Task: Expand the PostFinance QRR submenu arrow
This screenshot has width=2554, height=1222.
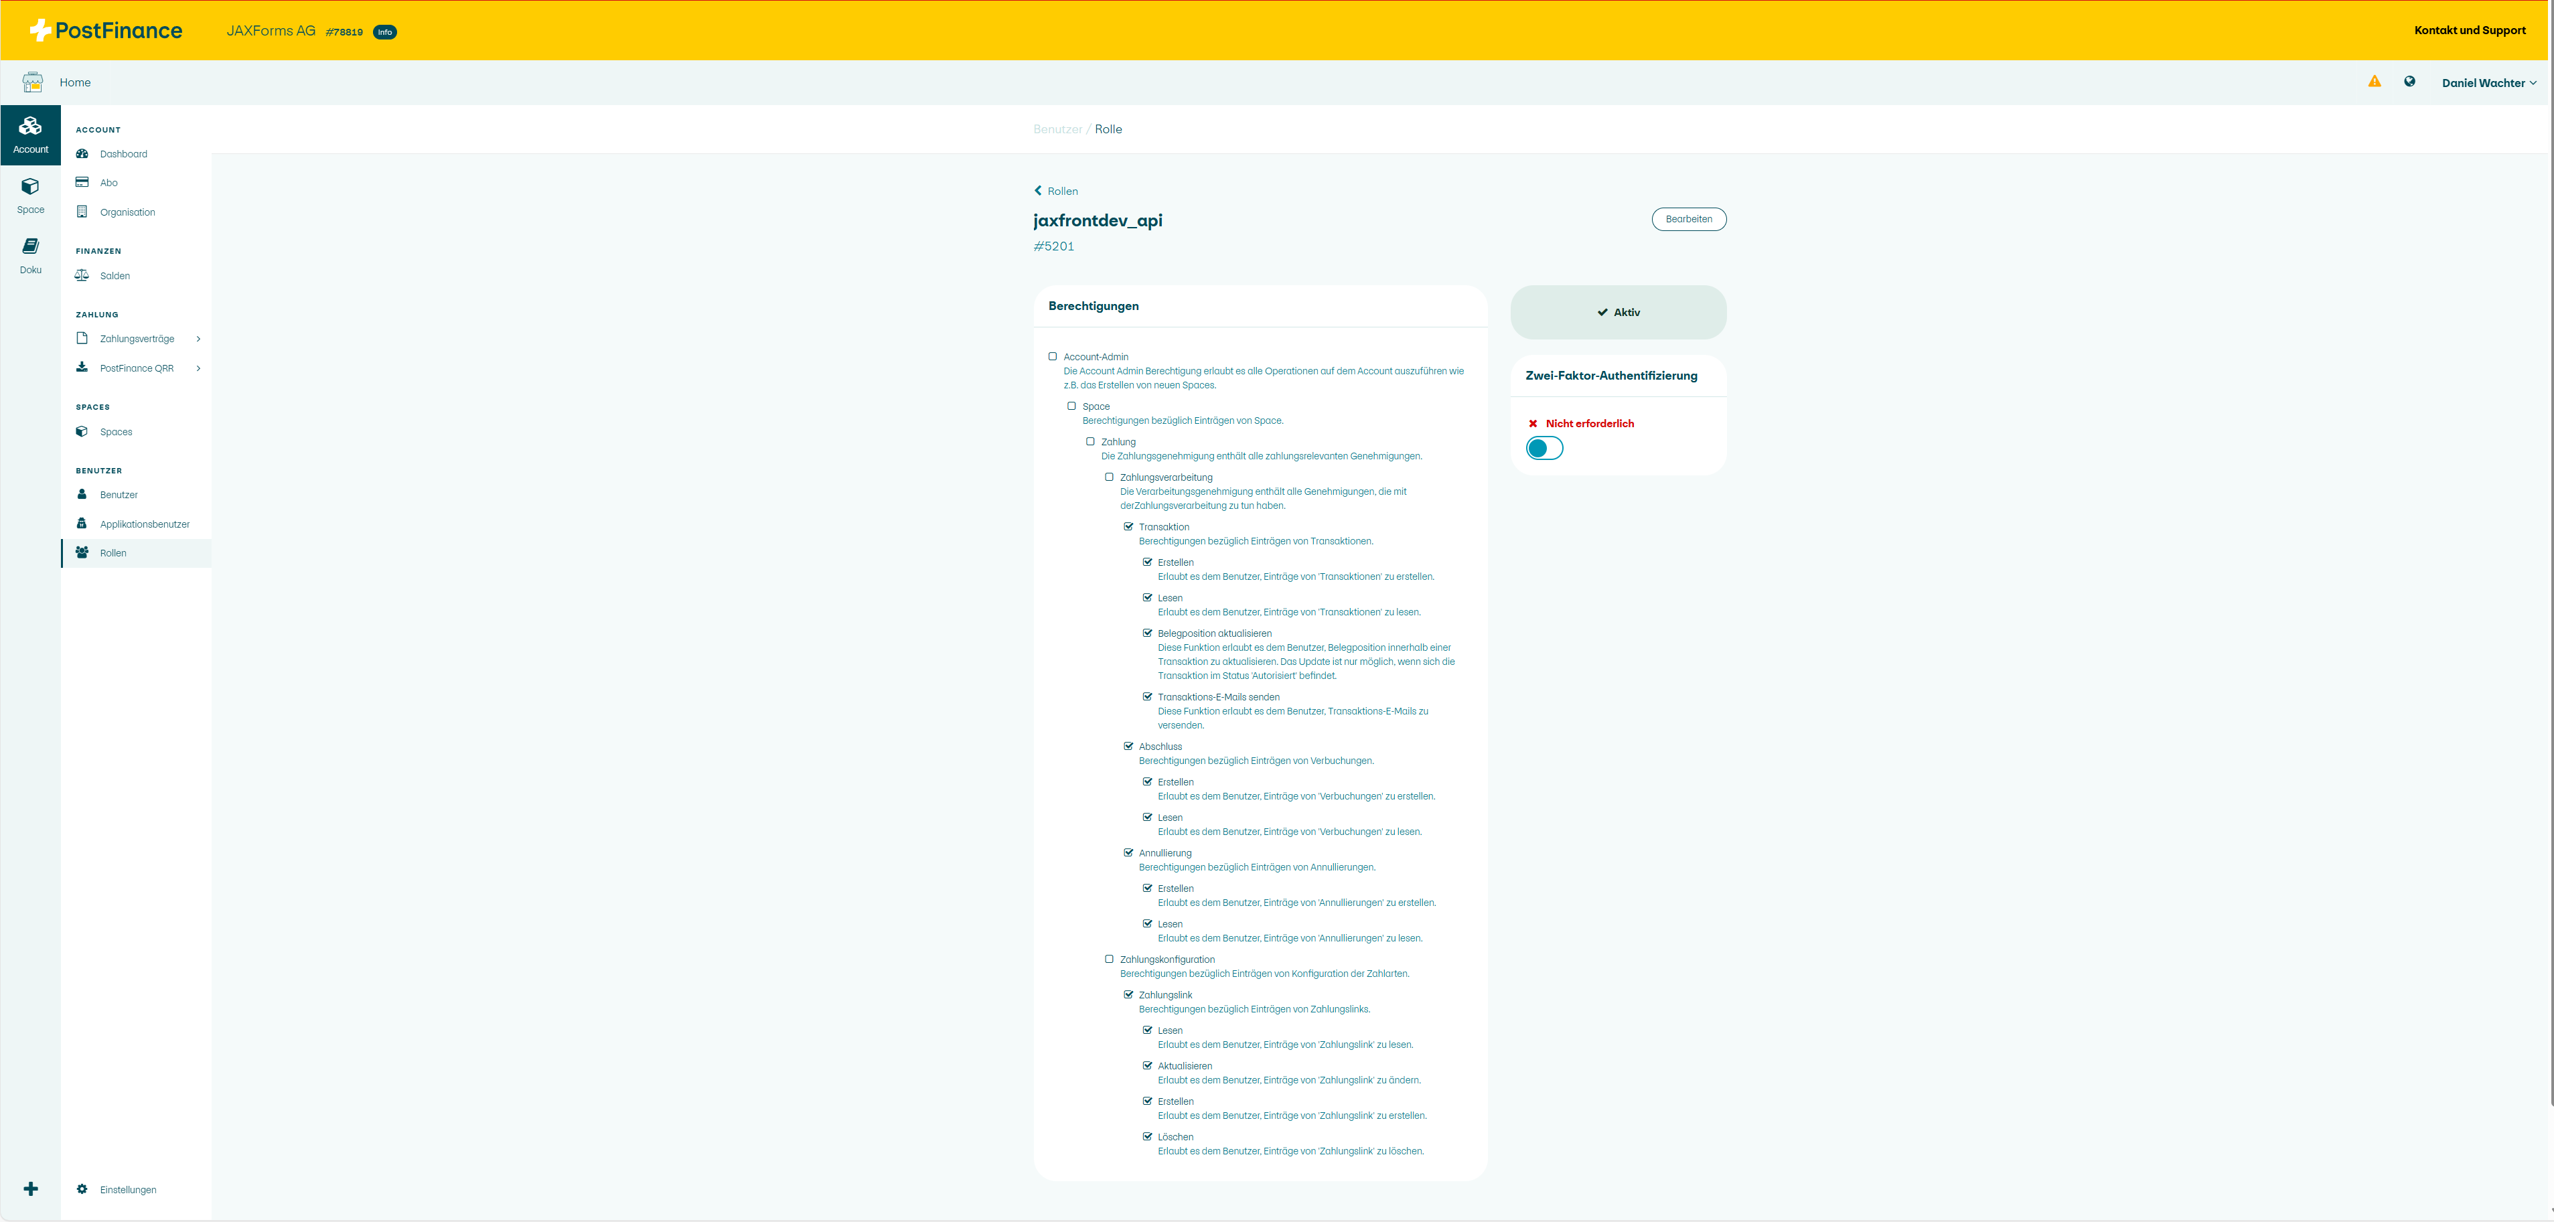Action: [x=198, y=369]
